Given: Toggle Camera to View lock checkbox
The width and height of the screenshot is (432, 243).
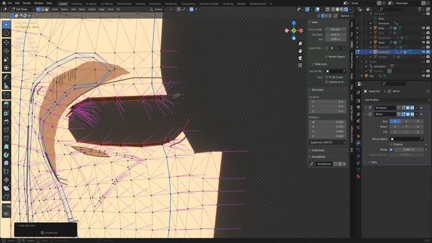Looking at the screenshot, I should 327,82.
